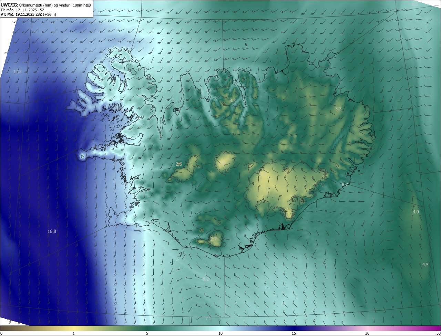Viewport: 441px width, 336px height.
Task: Click the 10 tick on the color scale
Action: [x=220, y=333]
